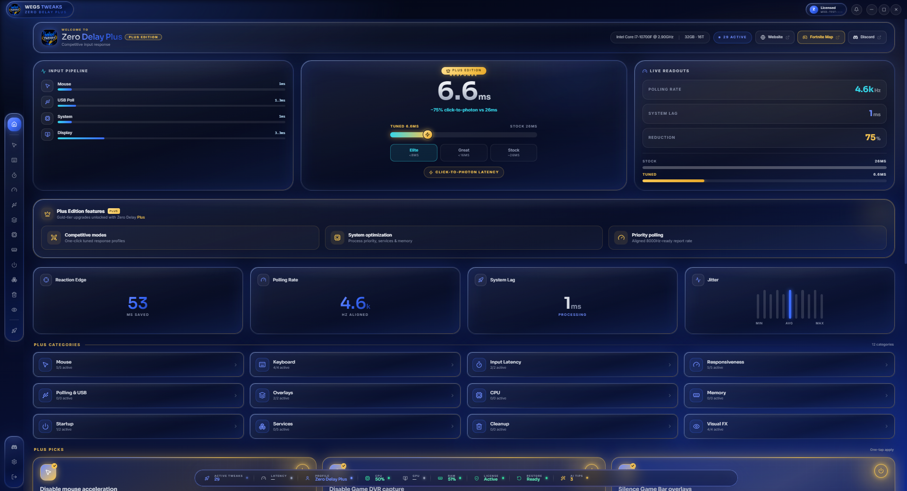The width and height of the screenshot is (907, 491).
Task: Expand the Mouse category chevron
Action: (x=236, y=365)
